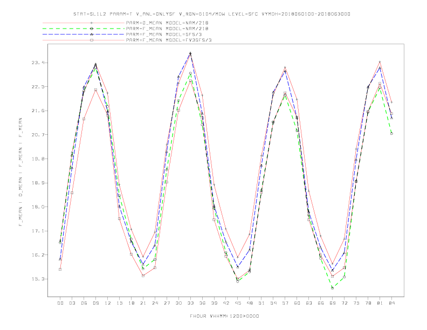Click FV3GFS square data point at hour 00
The width and height of the screenshot is (427, 330).
click(60, 269)
